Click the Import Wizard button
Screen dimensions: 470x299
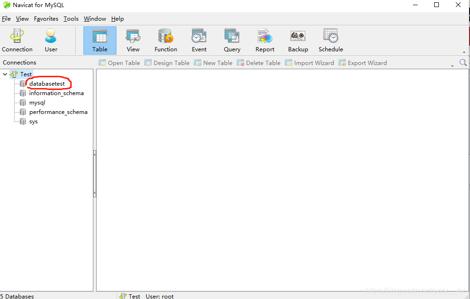click(309, 63)
